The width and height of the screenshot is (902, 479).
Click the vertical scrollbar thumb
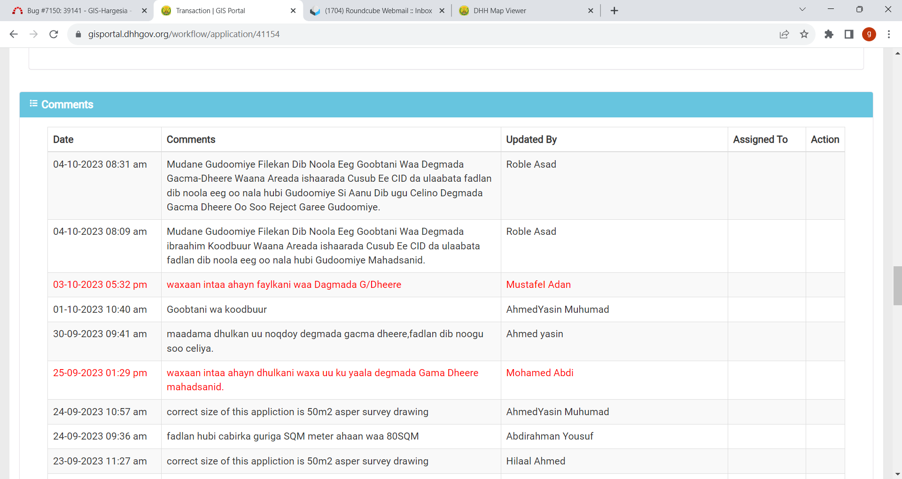click(897, 286)
